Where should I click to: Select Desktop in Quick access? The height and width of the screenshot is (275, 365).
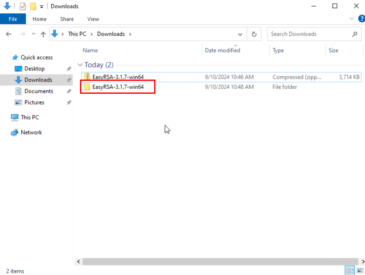(x=34, y=69)
